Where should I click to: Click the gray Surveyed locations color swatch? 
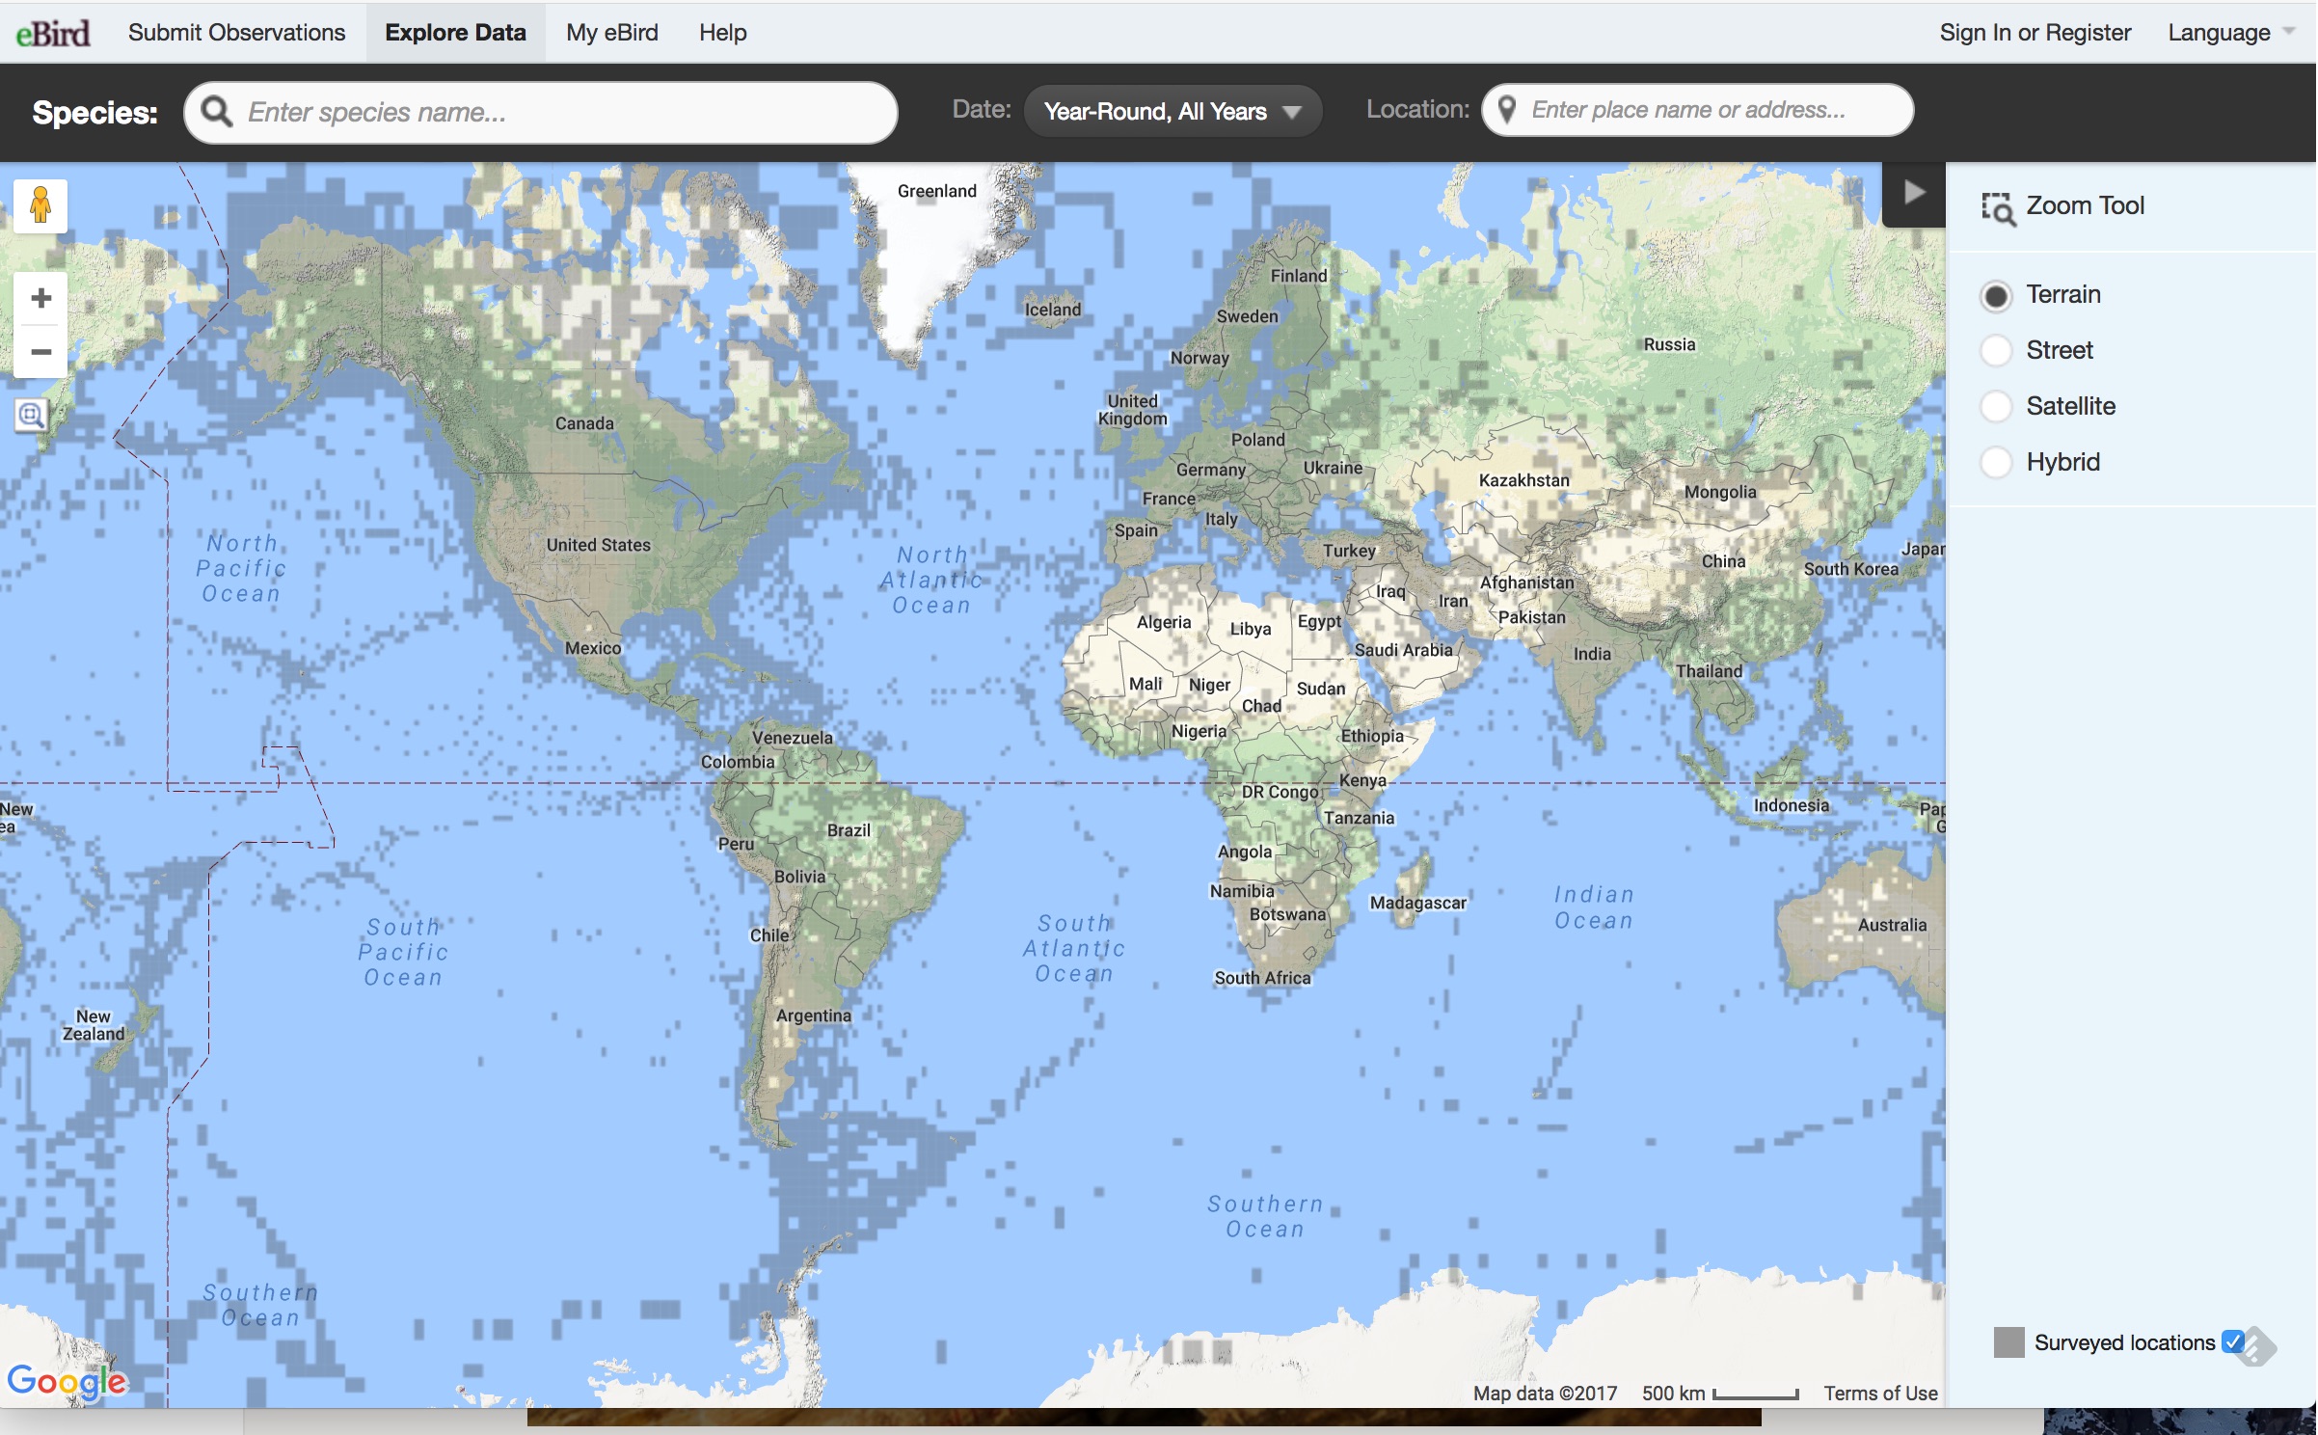pyautogui.click(x=2008, y=1342)
